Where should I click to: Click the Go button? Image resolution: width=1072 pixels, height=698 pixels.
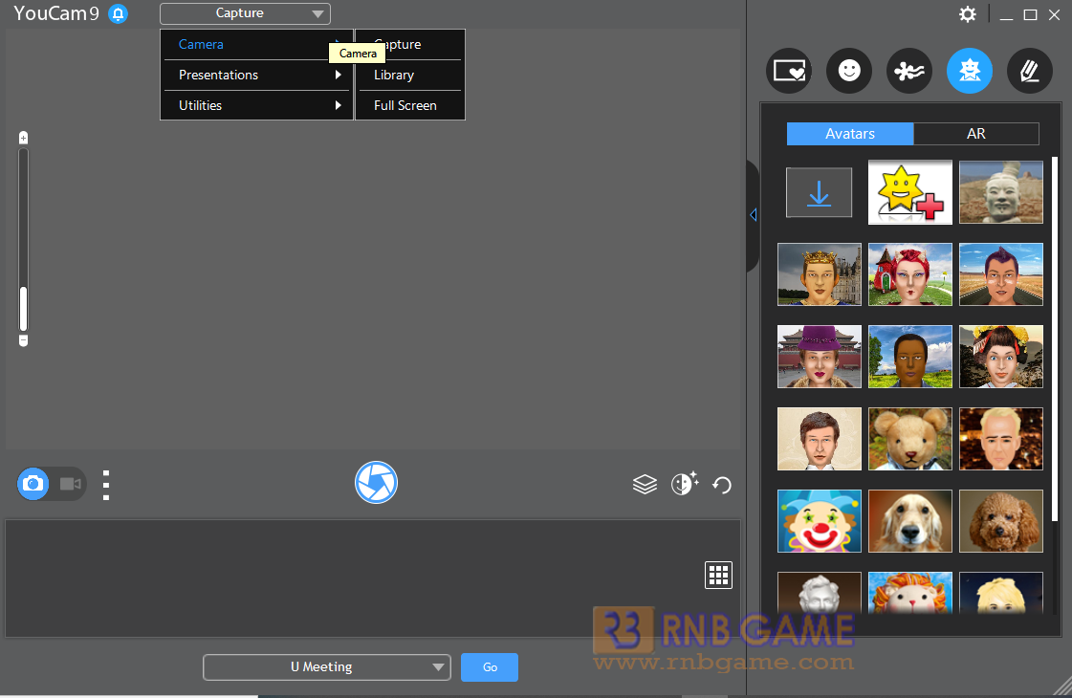pyautogui.click(x=490, y=667)
